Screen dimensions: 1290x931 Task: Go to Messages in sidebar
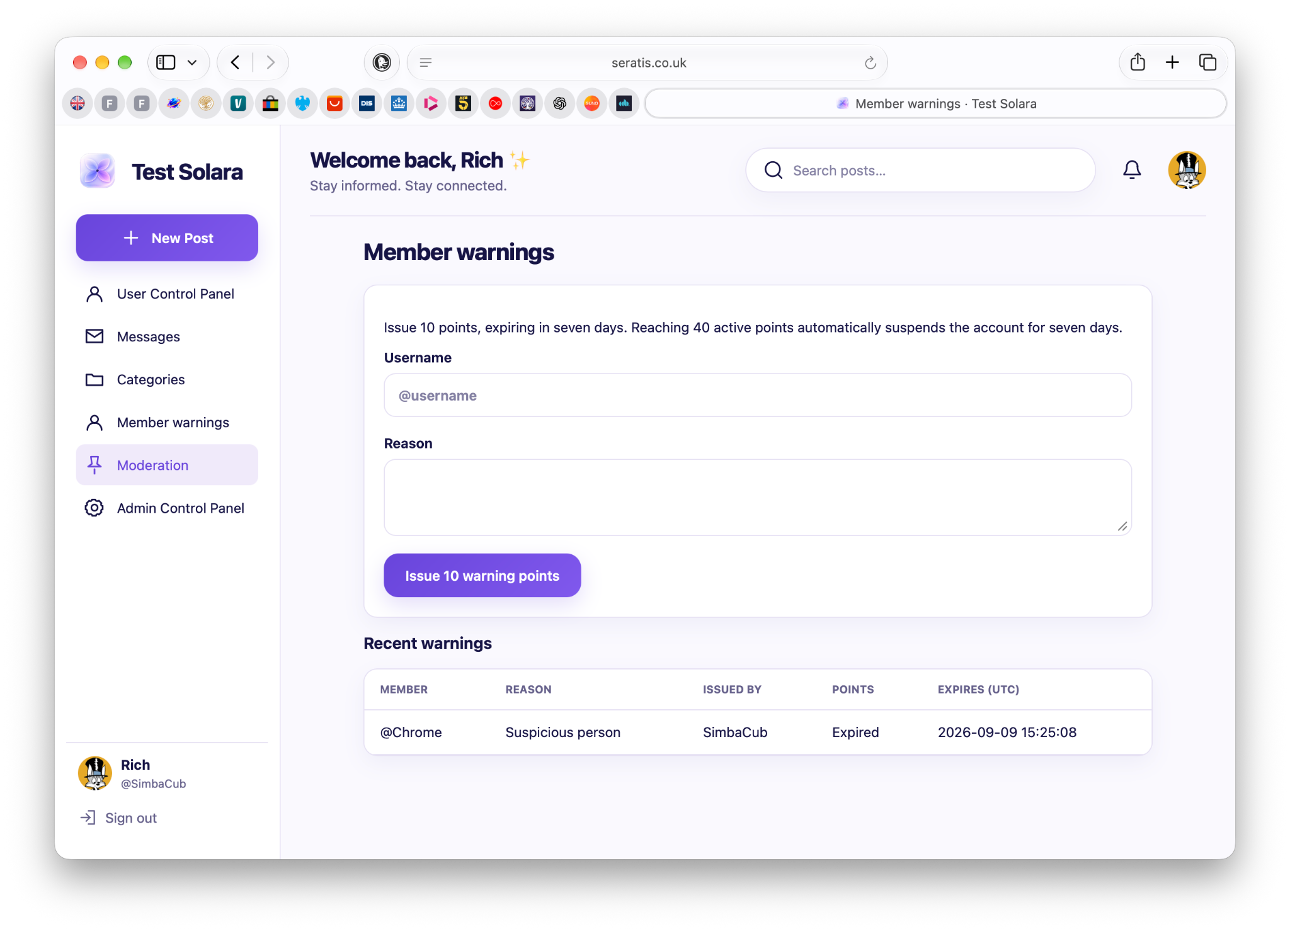tap(167, 337)
